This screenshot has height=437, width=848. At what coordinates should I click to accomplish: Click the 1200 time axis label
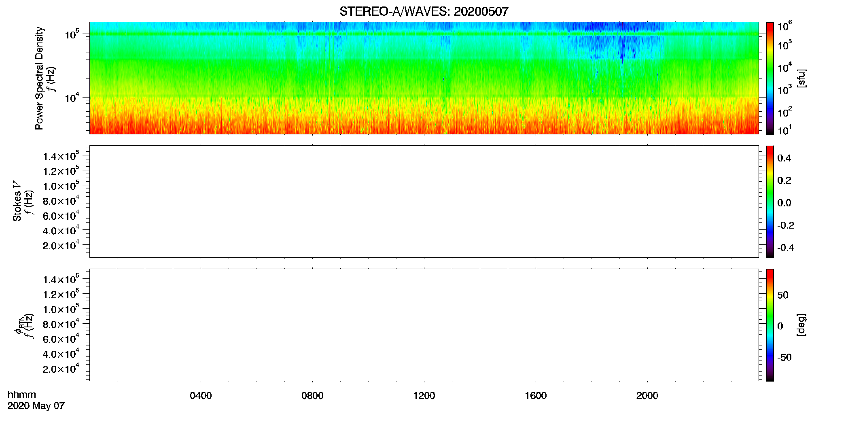[x=424, y=396]
